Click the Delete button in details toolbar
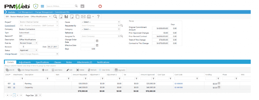 point(80,70)
